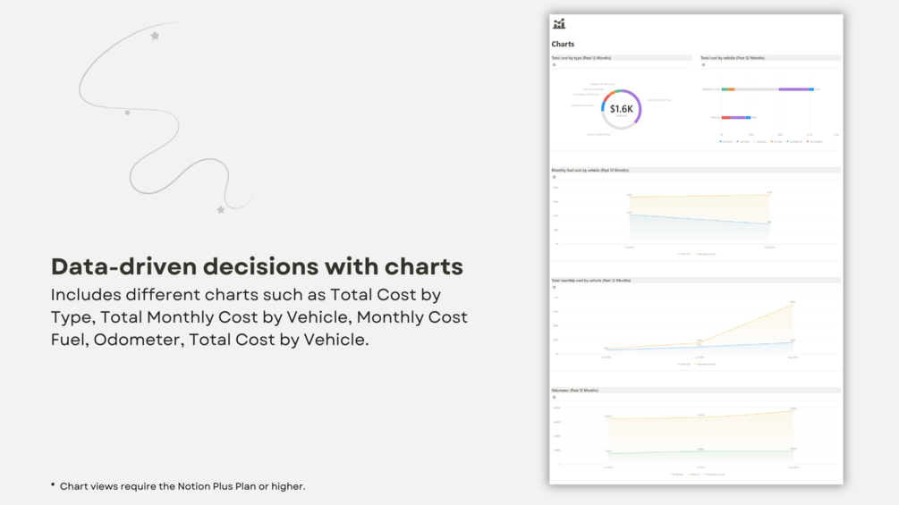Click the Charts page title
The image size is (899, 505).
(563, 44)
